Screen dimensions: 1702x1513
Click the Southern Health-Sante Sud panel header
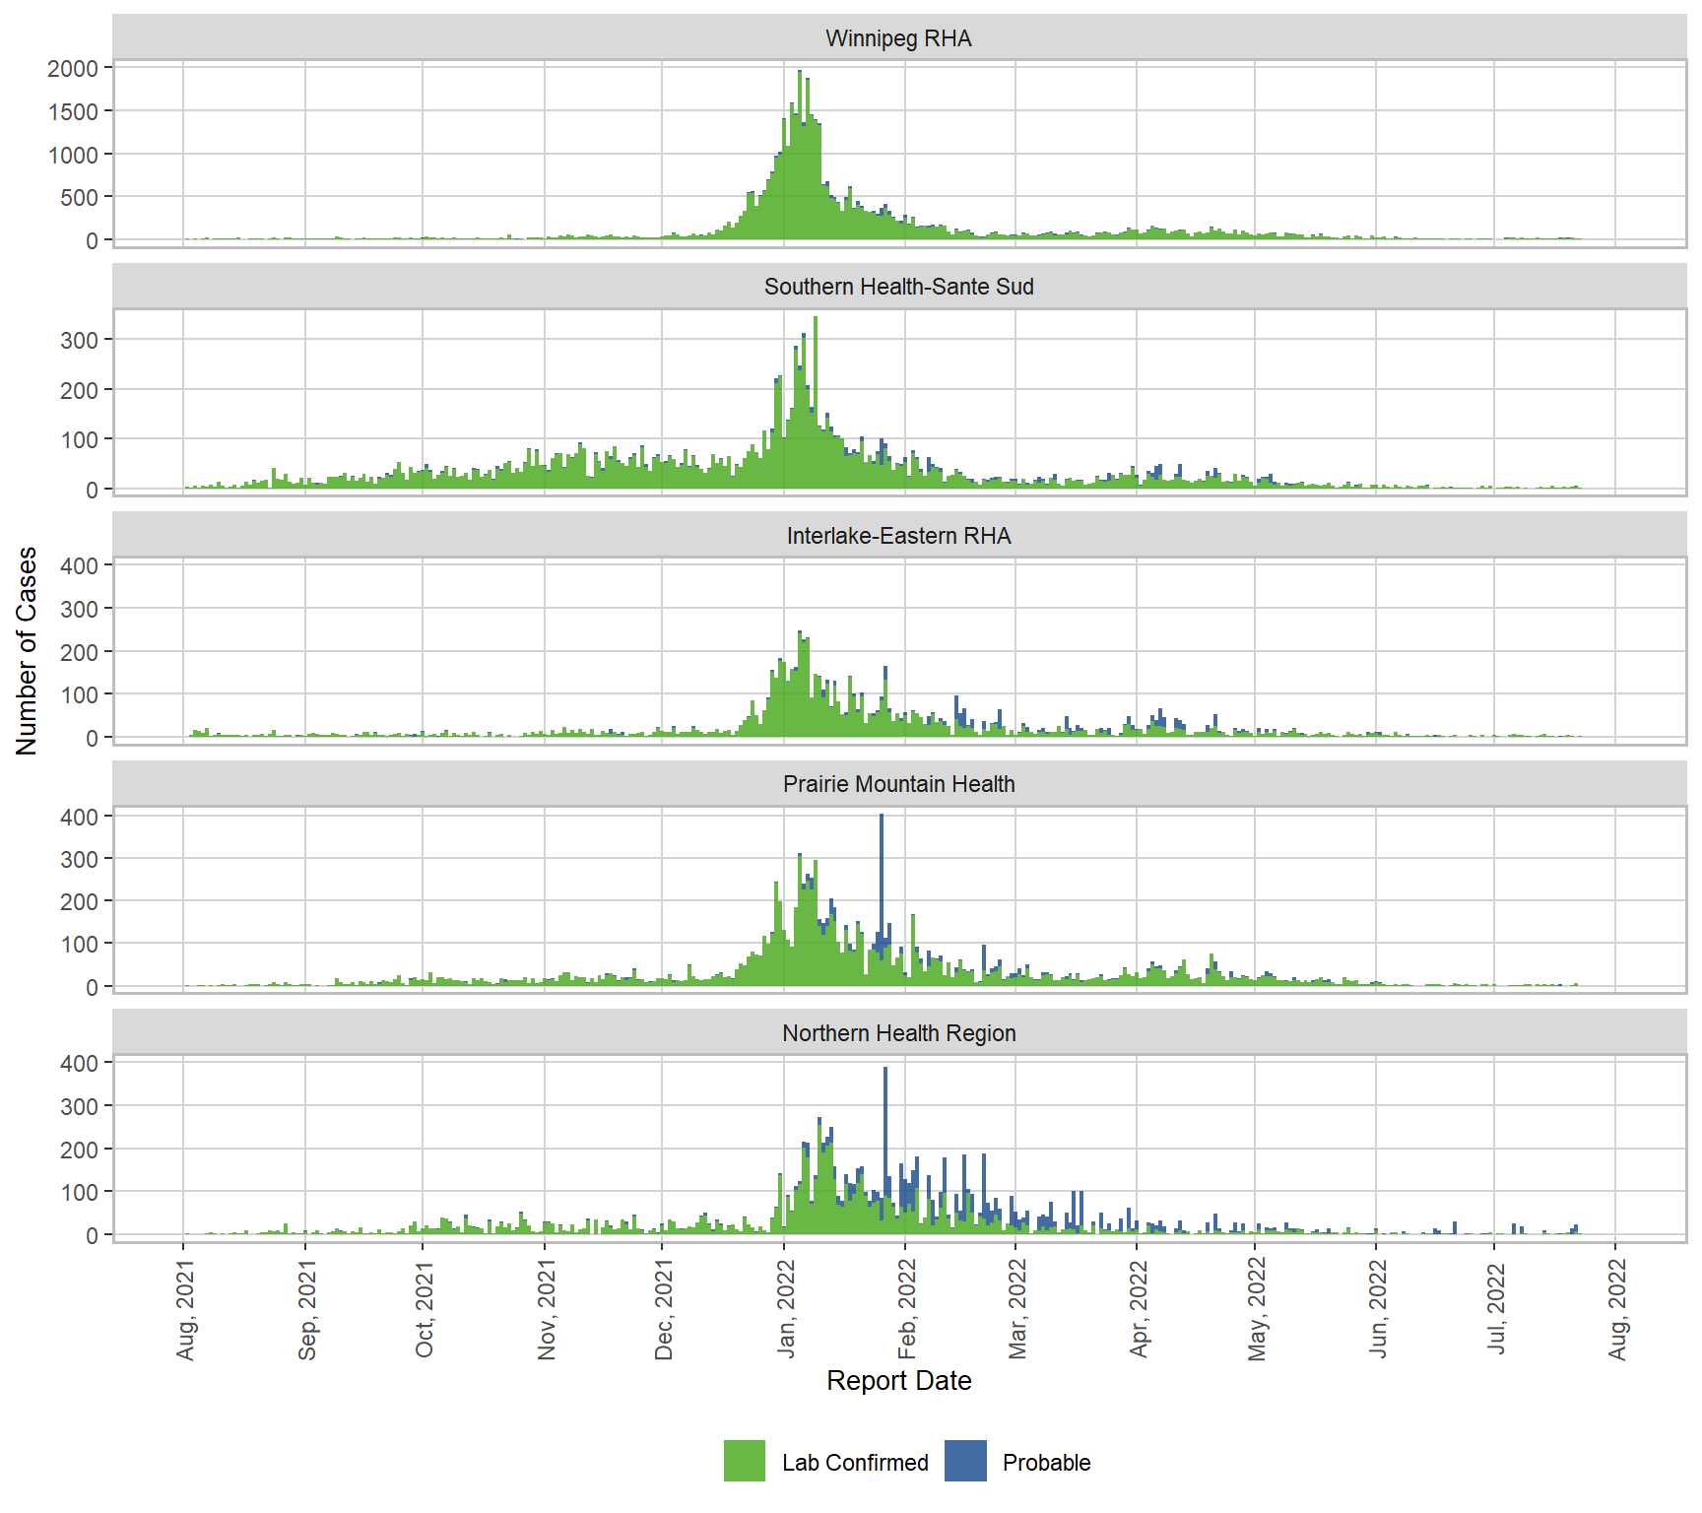[x=898, y=287]
